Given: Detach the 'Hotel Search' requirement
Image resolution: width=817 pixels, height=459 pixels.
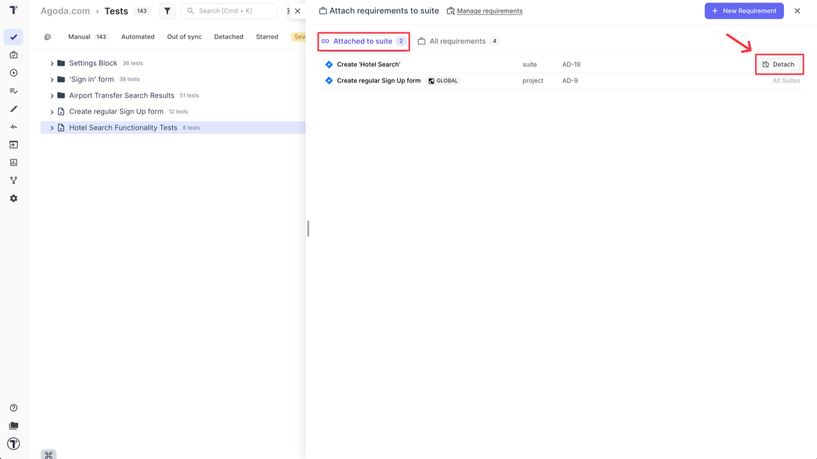Looking at the screenshot, I should (778, 64).
